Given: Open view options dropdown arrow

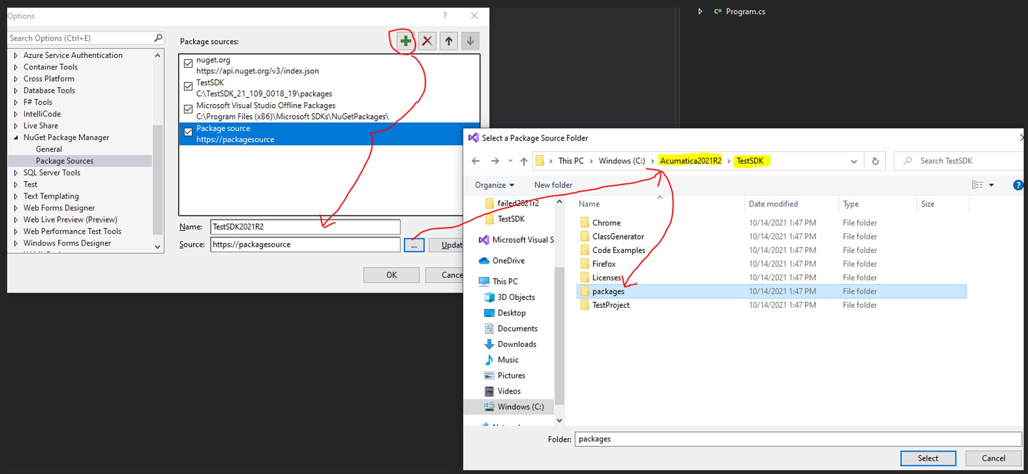Looking at the screenshot, I should tap(991, 185).
